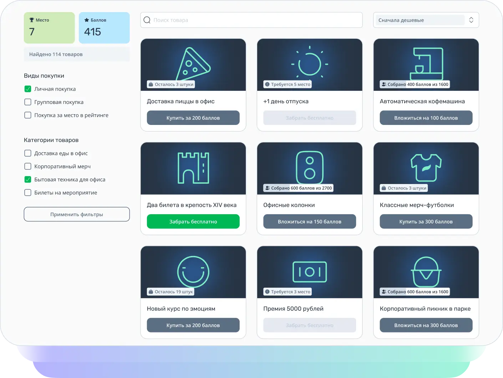
Task: Click the Офисные колонки title
Action: pos(289,205)
